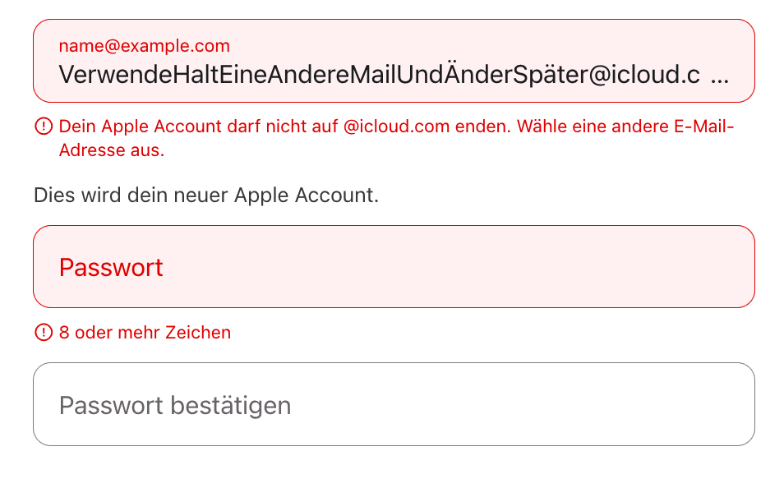The image size is (784, 488).
Task: Click the Dein Apple Account darf nicht error line
Action: (x=197, y=127)
